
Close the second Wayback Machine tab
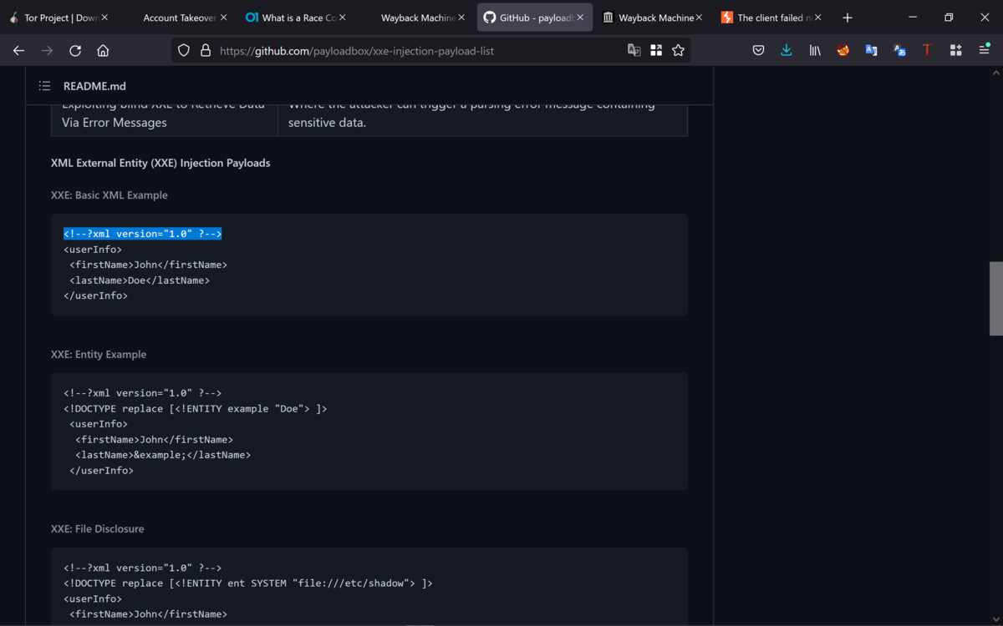pos(699,18)
